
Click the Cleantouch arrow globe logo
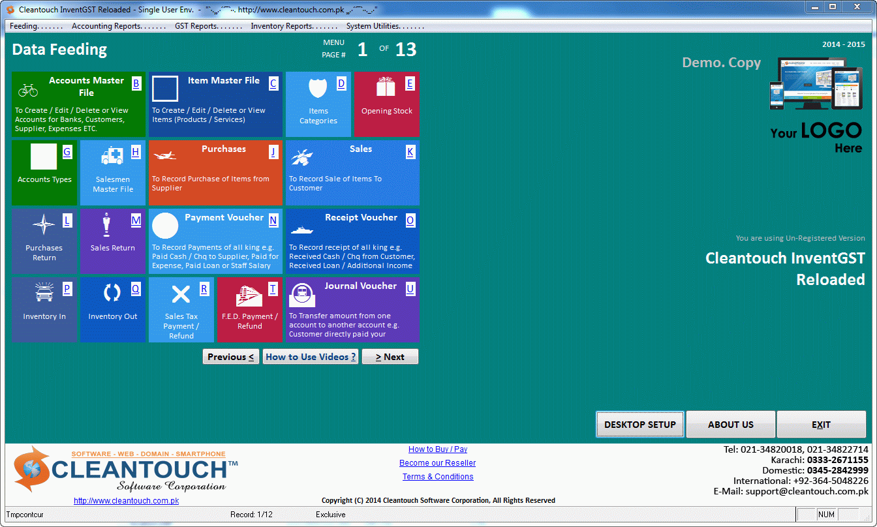(33, 468)
